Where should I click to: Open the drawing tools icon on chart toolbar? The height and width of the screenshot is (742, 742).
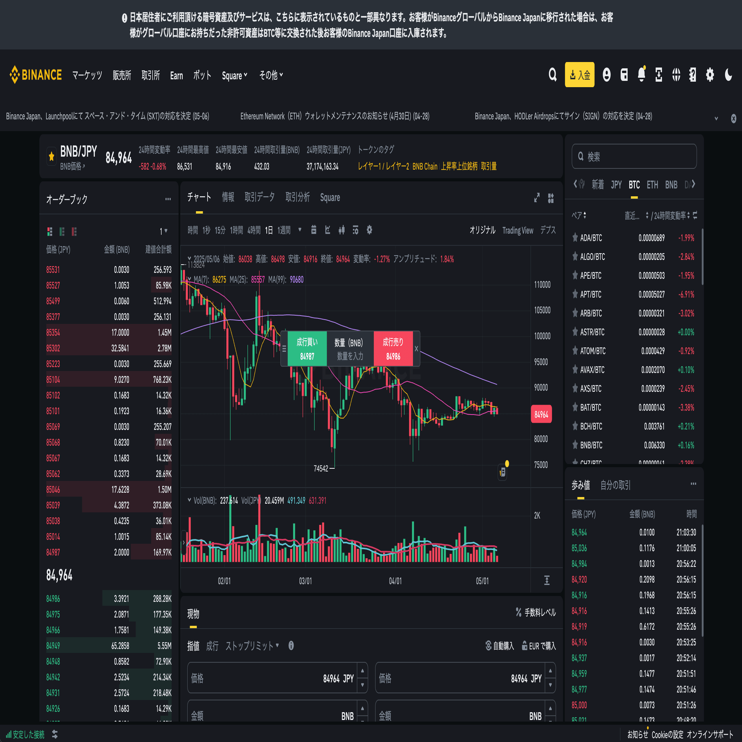[328, 230]
